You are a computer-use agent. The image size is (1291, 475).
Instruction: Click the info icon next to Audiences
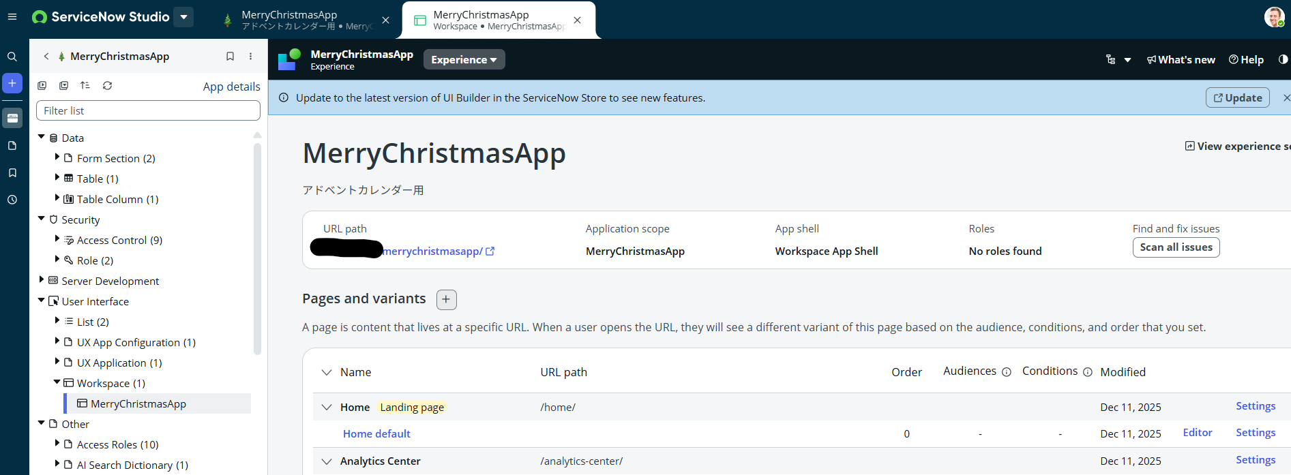click(x=1006, y=372)
